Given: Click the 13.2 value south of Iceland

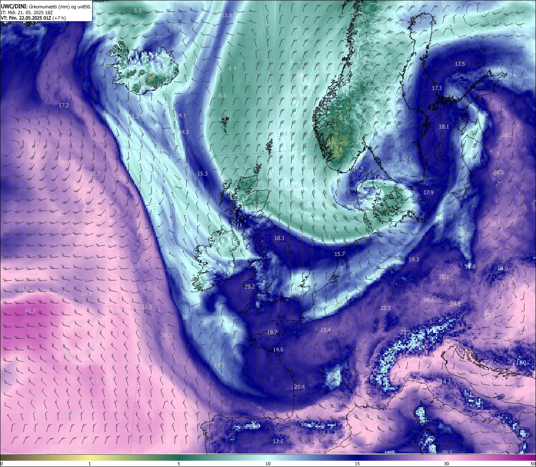Looking at the screenshot, I should click(134, 116).
